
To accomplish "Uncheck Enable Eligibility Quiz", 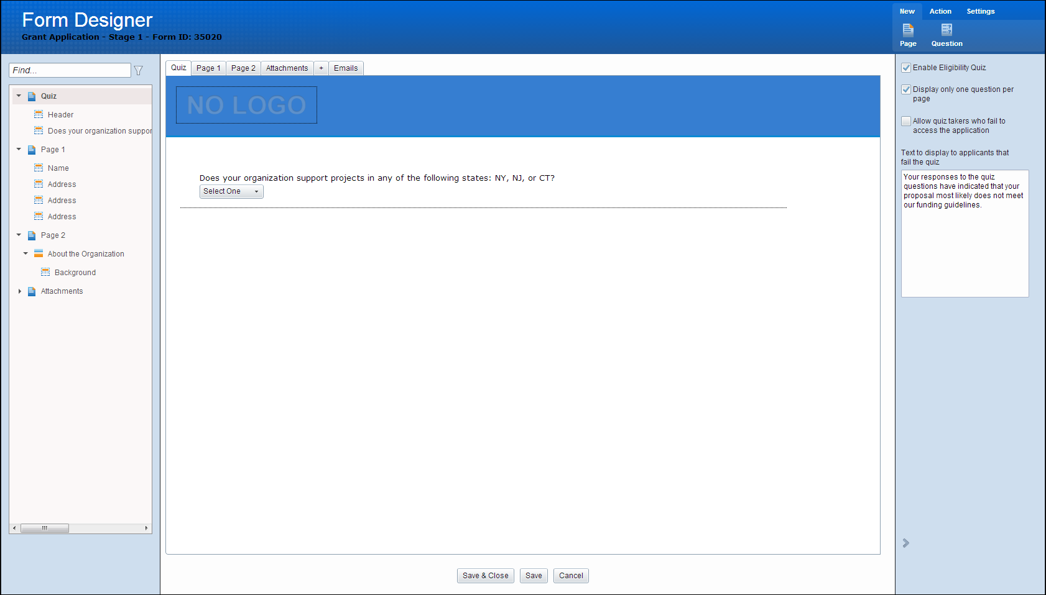I will [906, 68].
